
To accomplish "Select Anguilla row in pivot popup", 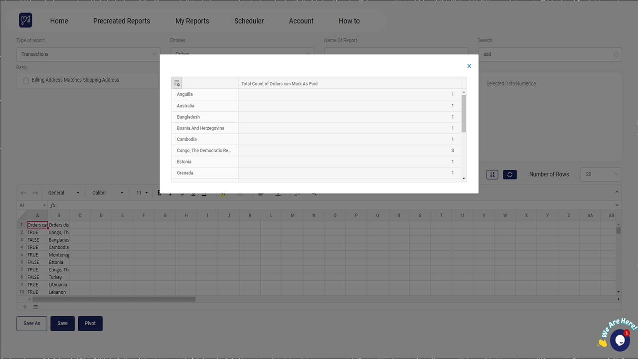I will [205, 94].
